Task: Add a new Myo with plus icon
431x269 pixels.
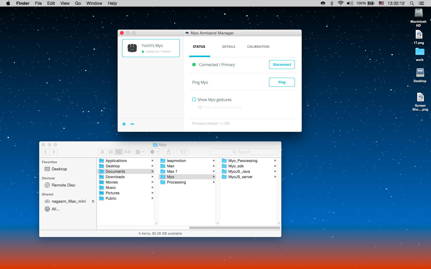Action: [x=124, y=124]
